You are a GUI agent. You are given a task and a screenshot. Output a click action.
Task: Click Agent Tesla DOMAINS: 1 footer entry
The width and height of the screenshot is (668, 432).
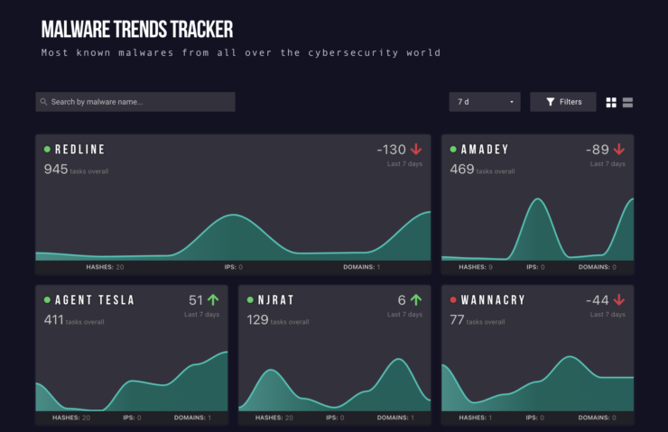192,418
